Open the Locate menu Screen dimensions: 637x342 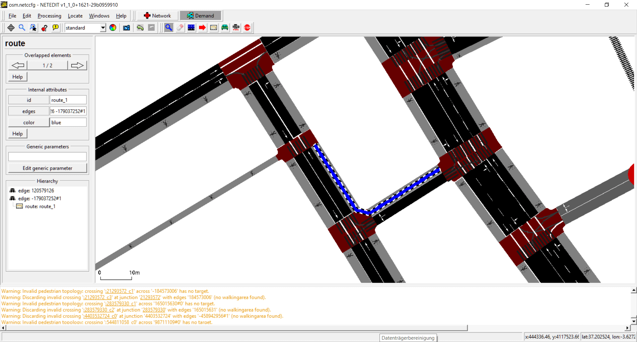(75, 16)
